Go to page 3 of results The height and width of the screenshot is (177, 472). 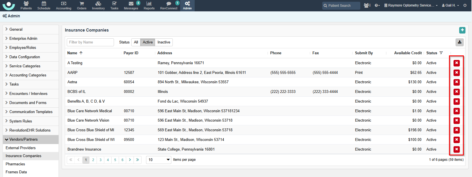coord(100,160)
